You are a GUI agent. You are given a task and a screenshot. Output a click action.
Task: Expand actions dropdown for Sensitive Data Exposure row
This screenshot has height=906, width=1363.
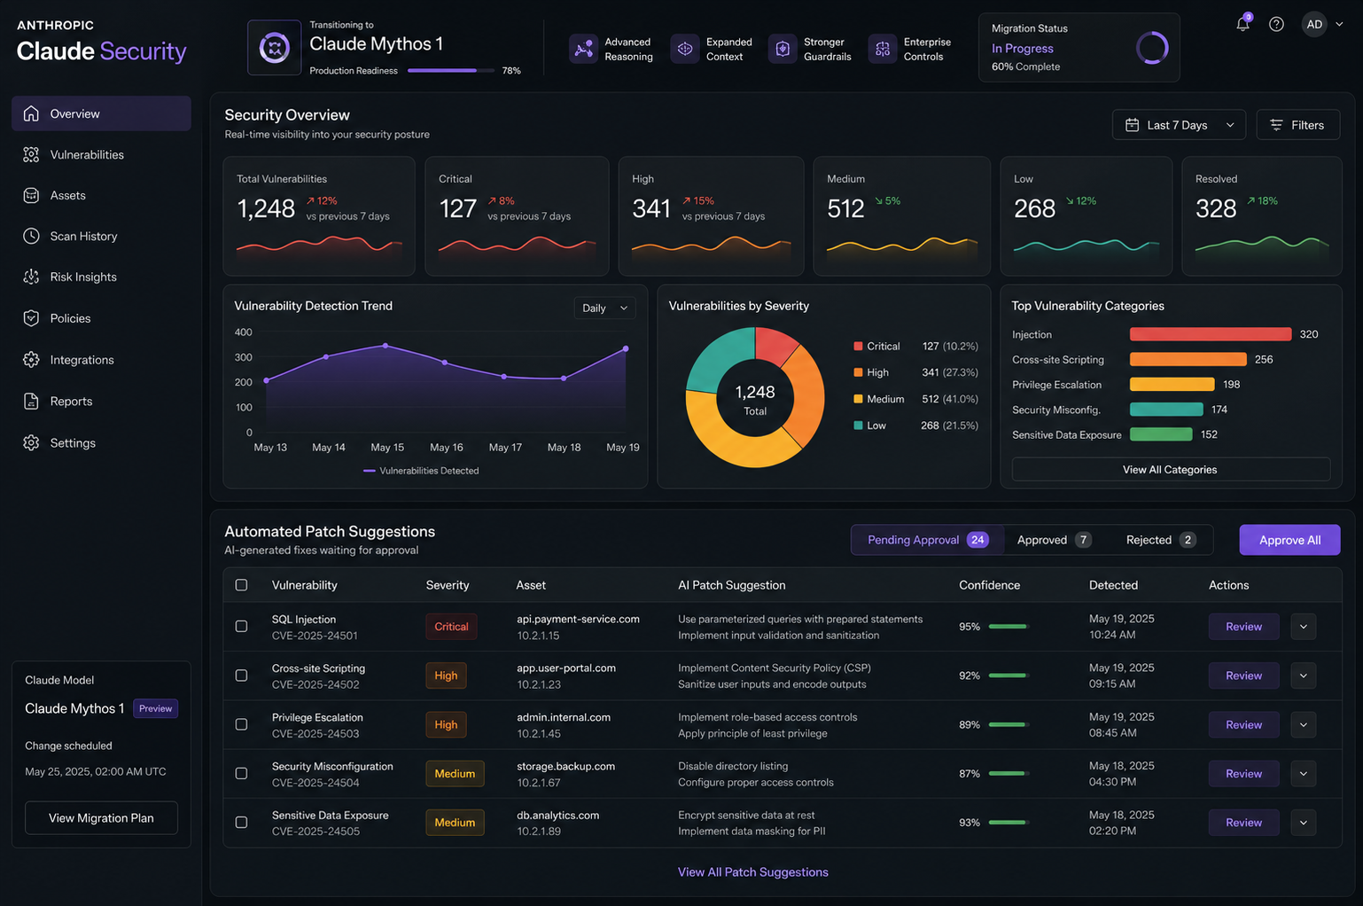click(1304, 823)
